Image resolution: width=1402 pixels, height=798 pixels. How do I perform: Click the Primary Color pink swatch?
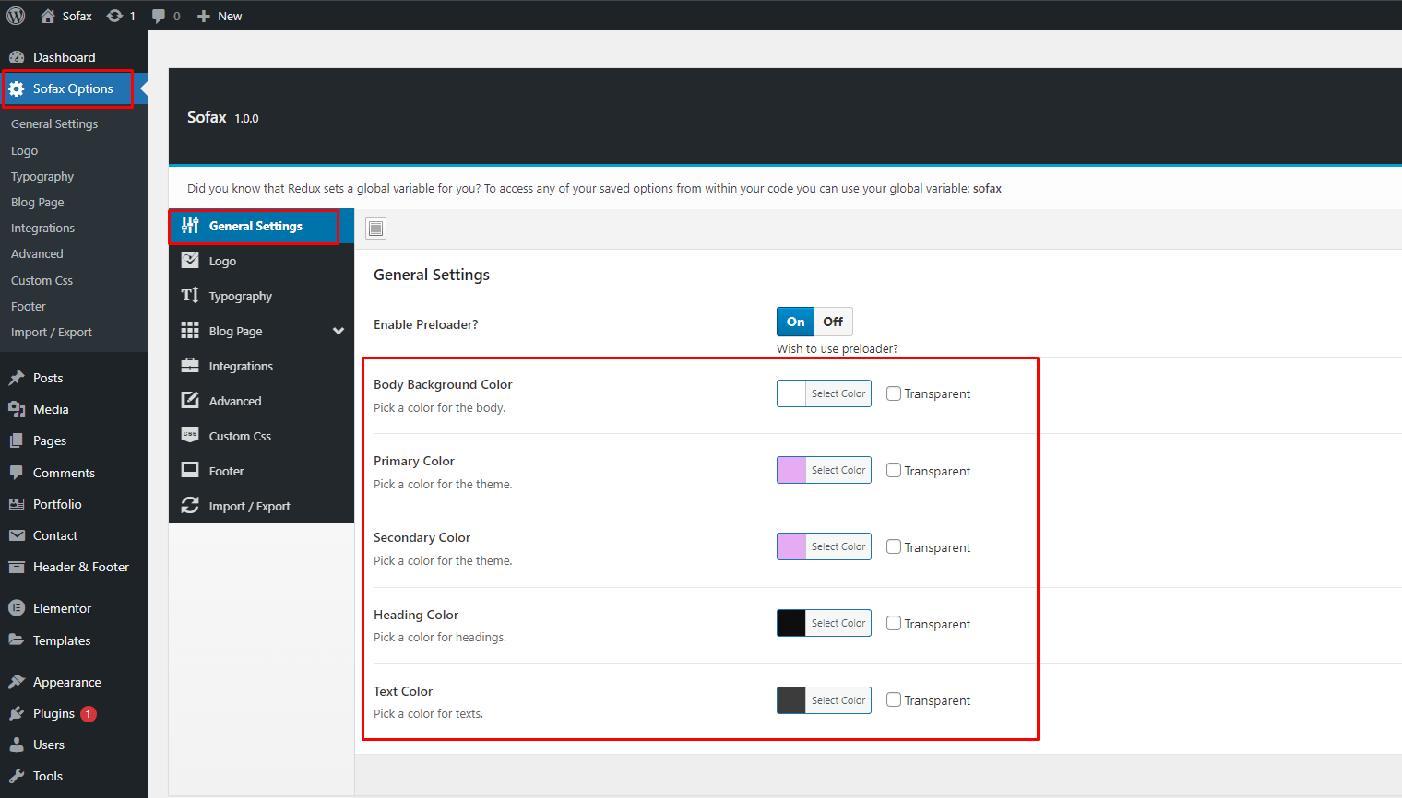(x=791, y=470)
